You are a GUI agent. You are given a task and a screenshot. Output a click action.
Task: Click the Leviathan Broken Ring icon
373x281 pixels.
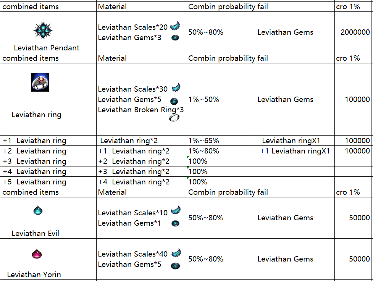[x=174, y=118]
